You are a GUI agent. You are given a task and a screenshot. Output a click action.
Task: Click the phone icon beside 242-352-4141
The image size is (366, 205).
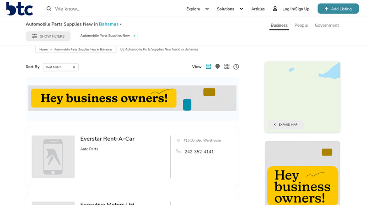pyautogui.click(x=178, y=151)
